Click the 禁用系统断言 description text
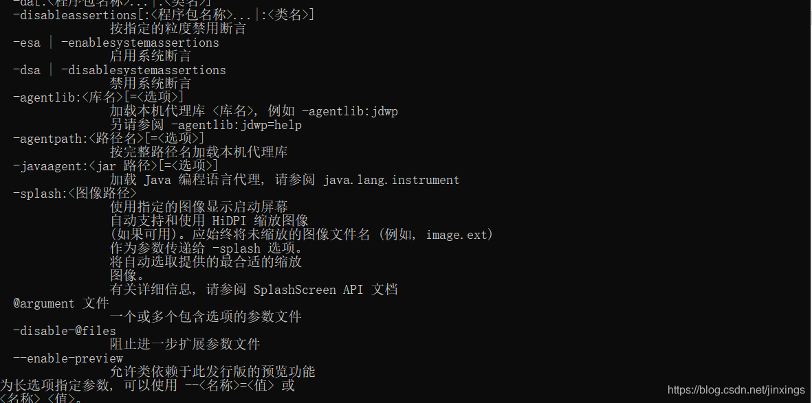This screenshot has width=812, height=403. [151, 84]
